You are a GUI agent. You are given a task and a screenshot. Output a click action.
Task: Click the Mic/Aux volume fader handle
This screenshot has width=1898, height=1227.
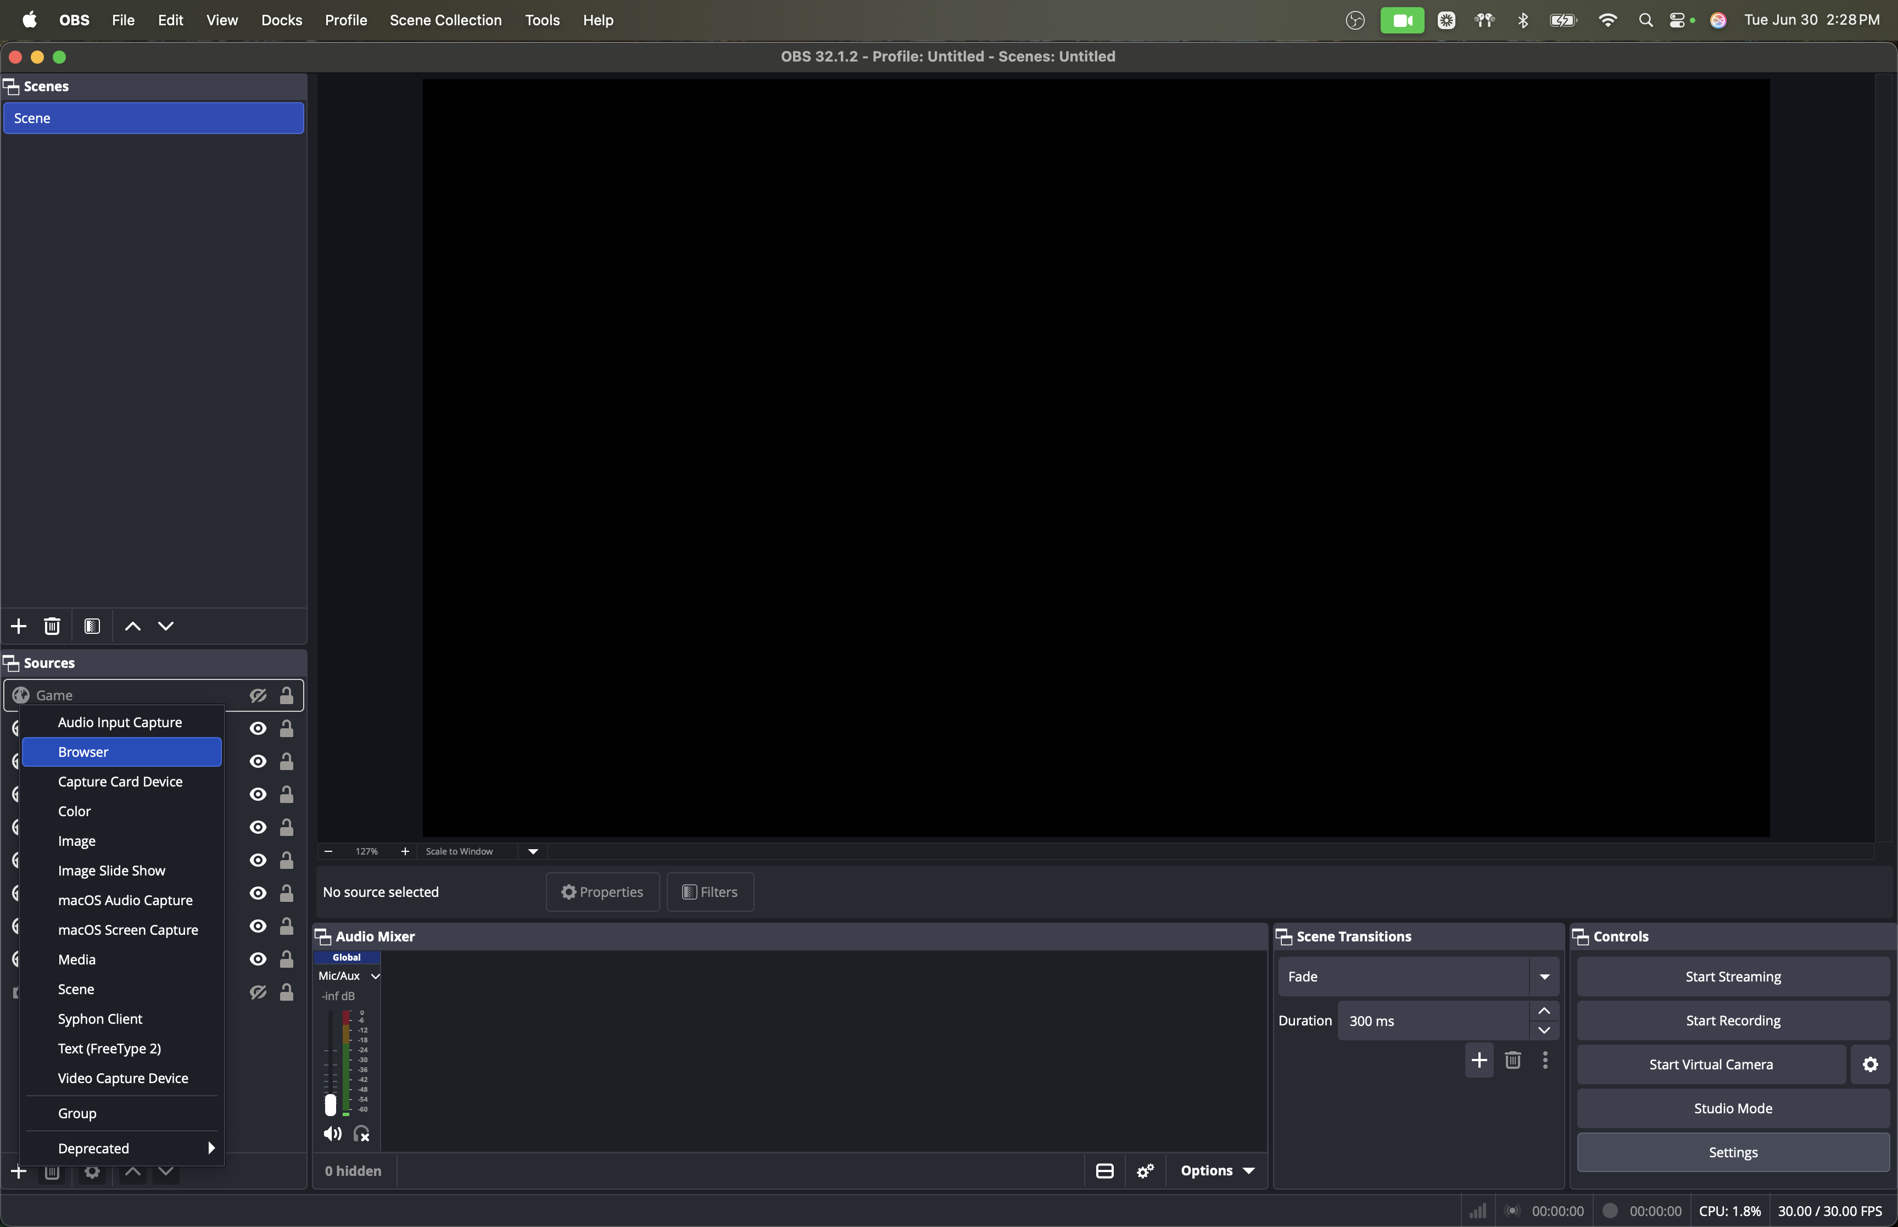click(331, 1105)
